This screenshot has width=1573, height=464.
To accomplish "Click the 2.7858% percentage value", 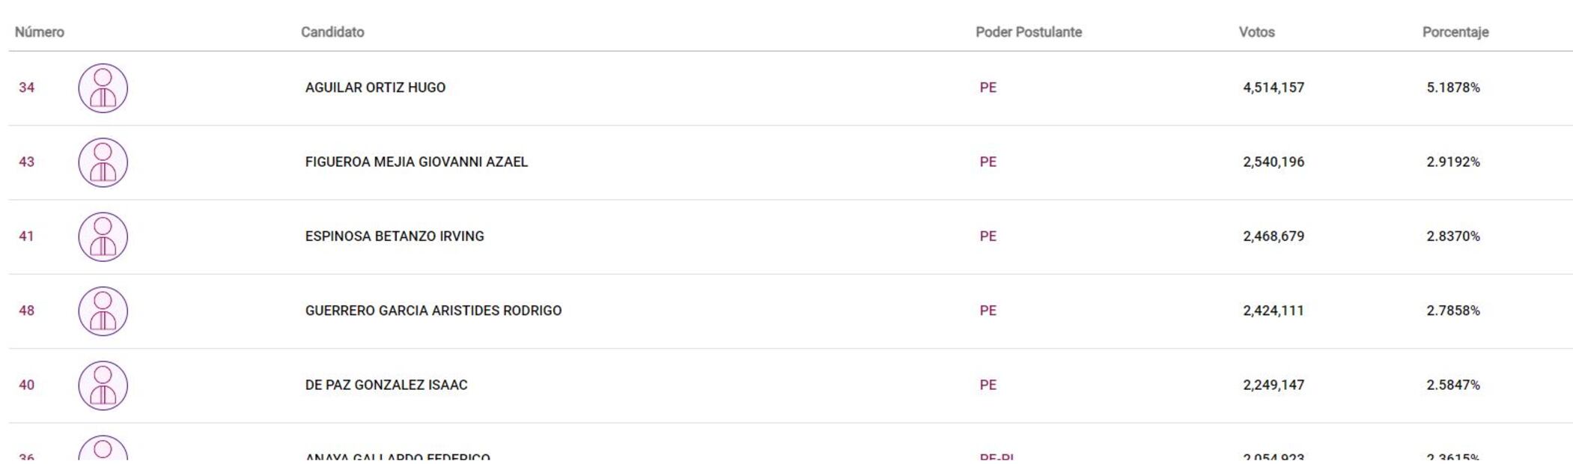I will 1452,311.
